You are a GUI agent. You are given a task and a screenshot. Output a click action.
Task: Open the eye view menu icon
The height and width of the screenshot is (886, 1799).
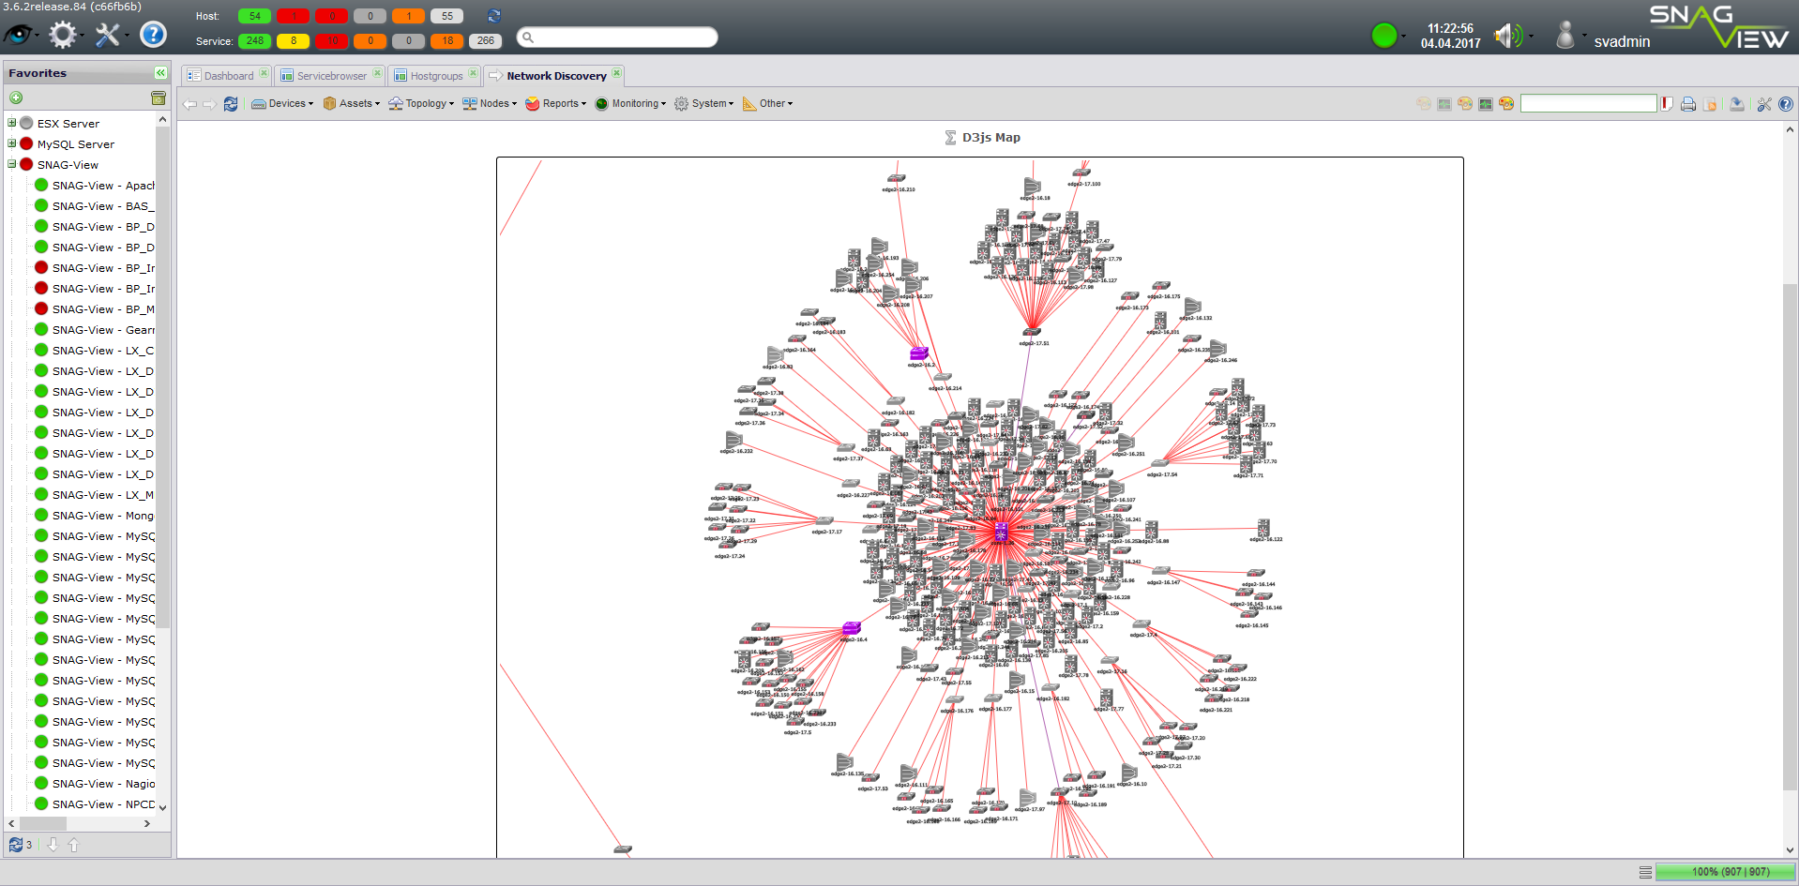17,35
